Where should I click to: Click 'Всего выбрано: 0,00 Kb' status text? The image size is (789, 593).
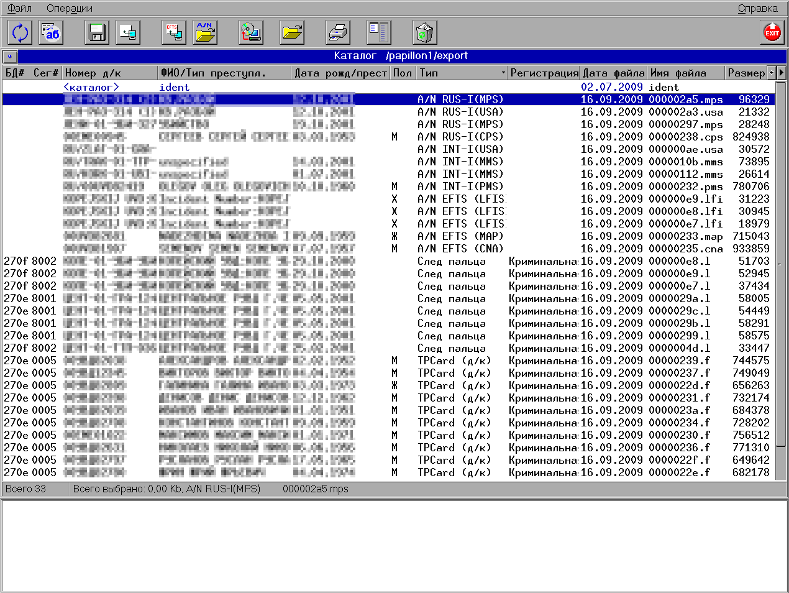pyautogui.click(x=127, y=489)
